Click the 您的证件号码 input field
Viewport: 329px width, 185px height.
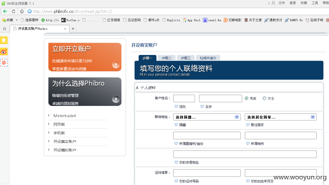click(x=207, y=173)
